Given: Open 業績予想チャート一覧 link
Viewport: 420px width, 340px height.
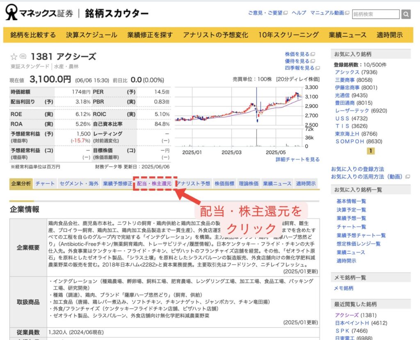Looking at the screenshot, I should point(361,235).
